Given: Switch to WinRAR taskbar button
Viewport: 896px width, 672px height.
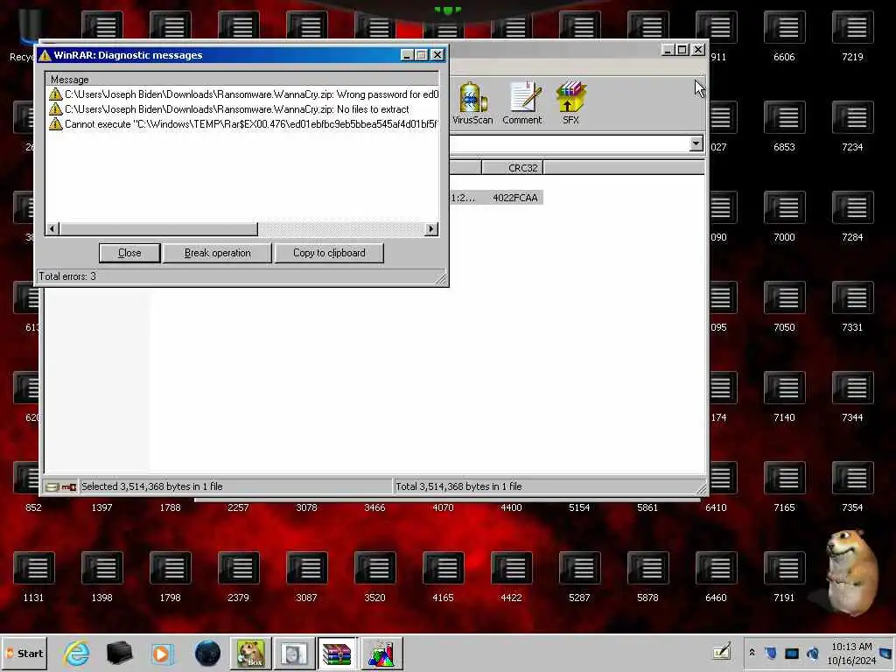Looking at the screenshot, I should [x=337, y=654].
